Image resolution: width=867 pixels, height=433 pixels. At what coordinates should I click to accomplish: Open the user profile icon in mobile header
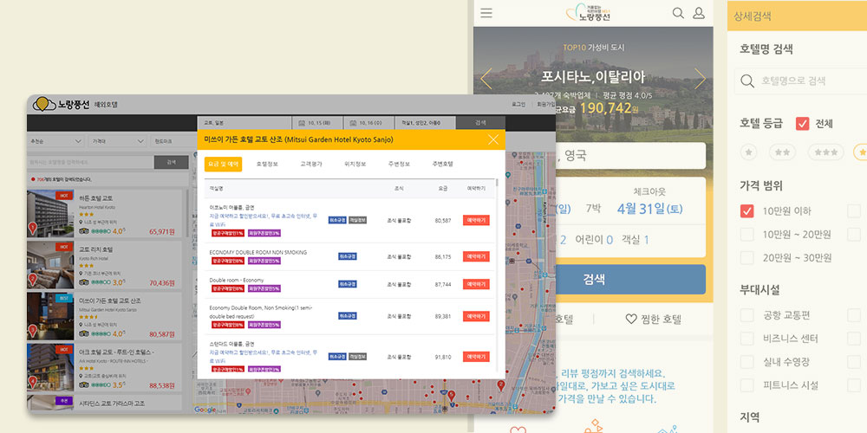pyautogui.click(x=699, y=13)
